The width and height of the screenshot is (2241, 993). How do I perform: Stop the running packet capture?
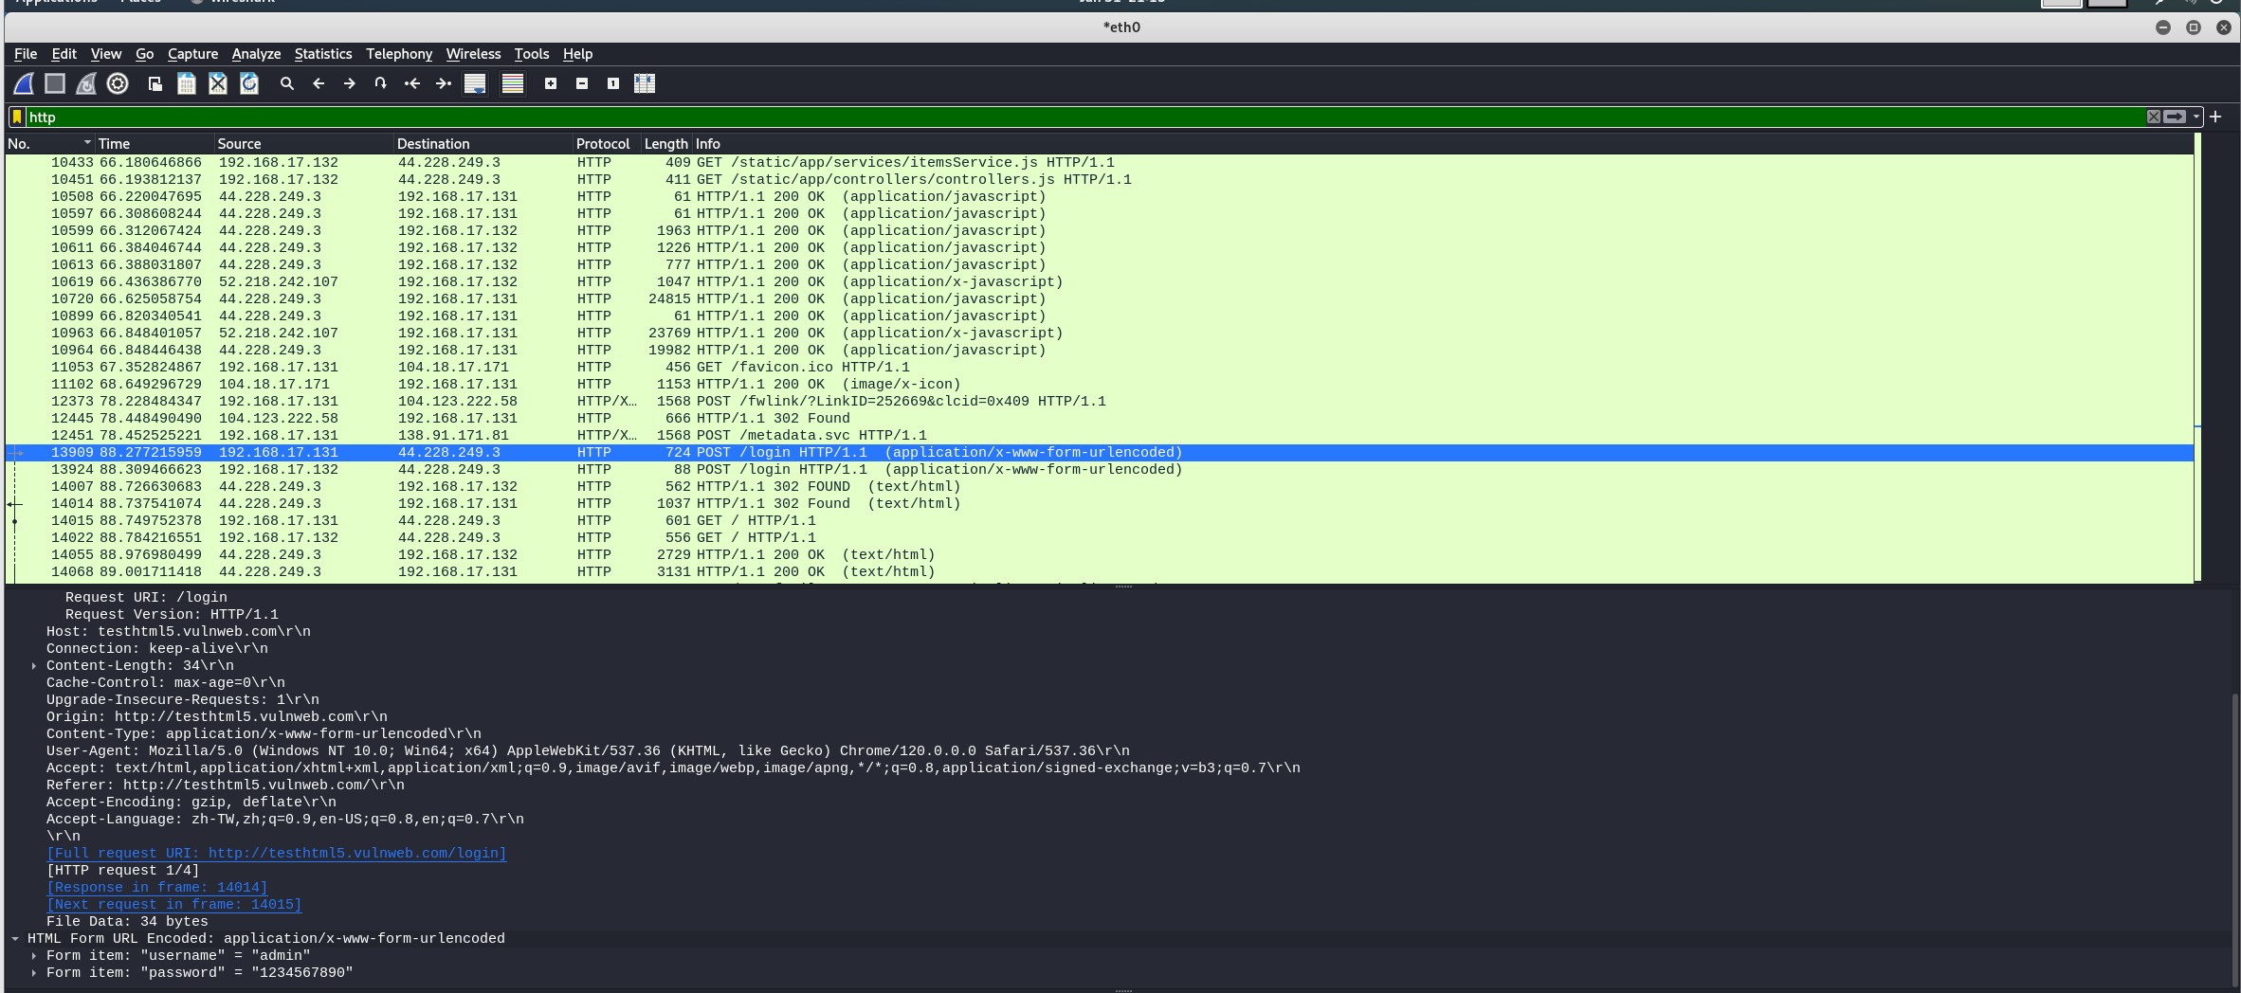pos(55,83)
